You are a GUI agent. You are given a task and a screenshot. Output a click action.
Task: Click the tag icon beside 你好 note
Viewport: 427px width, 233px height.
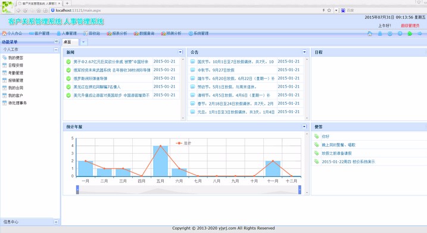pos(316,136)
